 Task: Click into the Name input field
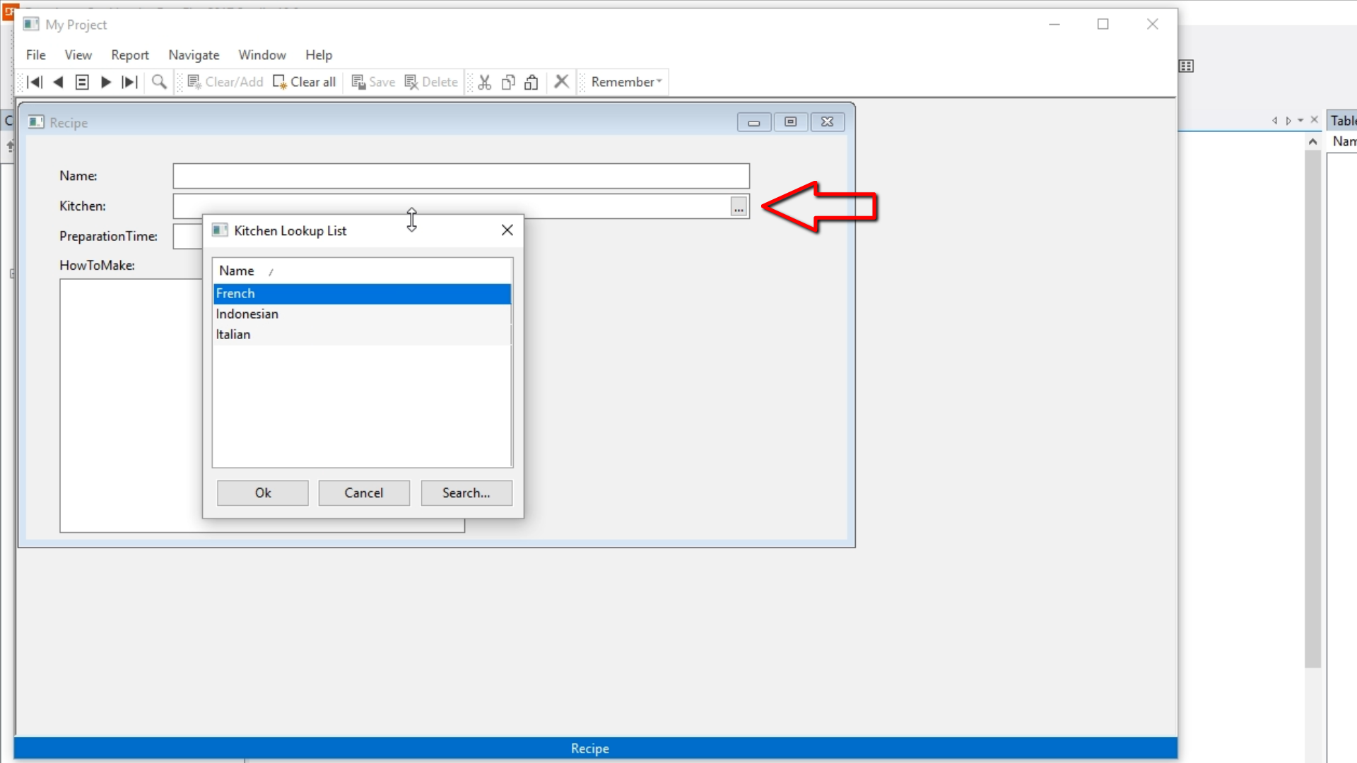pyautogui.click(x=461, y=176)
